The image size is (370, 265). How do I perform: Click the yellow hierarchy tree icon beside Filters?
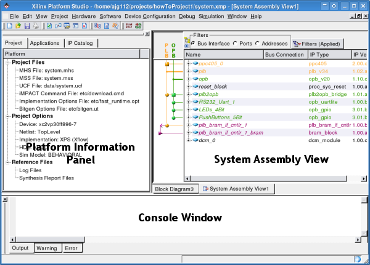click(187, 40)
